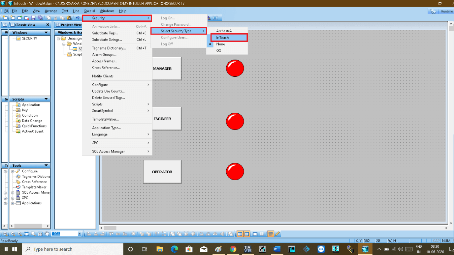The image size is (454, 255).
Task: Choose Tagname Dictionary from Special menu
Action: coord(117,48)
